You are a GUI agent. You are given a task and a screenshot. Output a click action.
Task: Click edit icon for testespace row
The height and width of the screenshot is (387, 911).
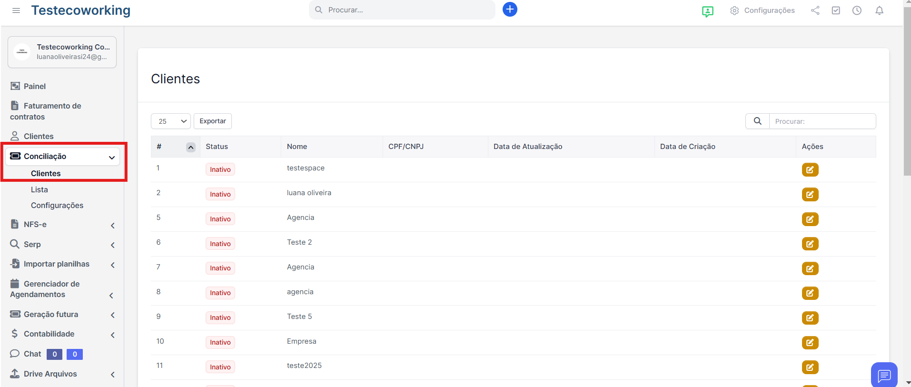click(810, 170)
